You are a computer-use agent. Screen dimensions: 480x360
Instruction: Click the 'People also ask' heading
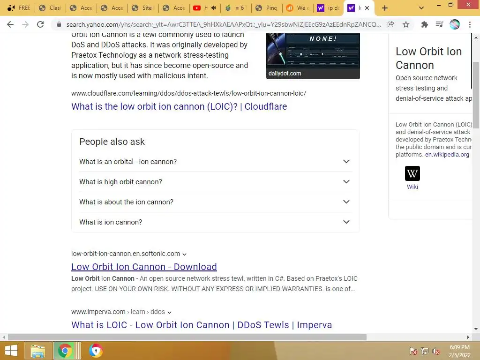pos(112,142)
